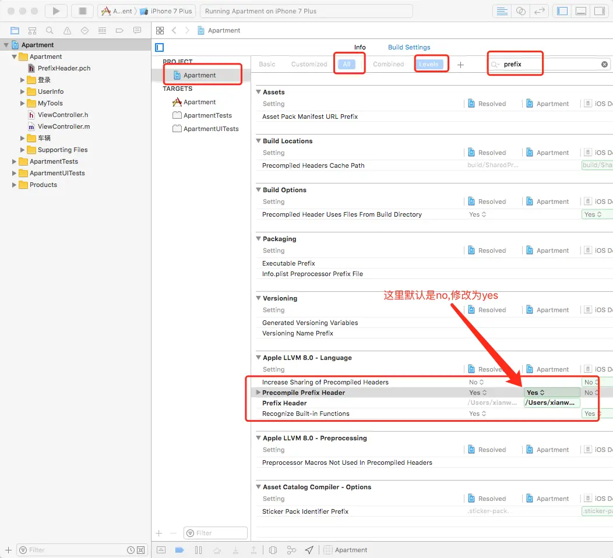613x558 pixels.
Task: Select the Basic settings filter
Action: pyautogui.click(x=267, y=64)
